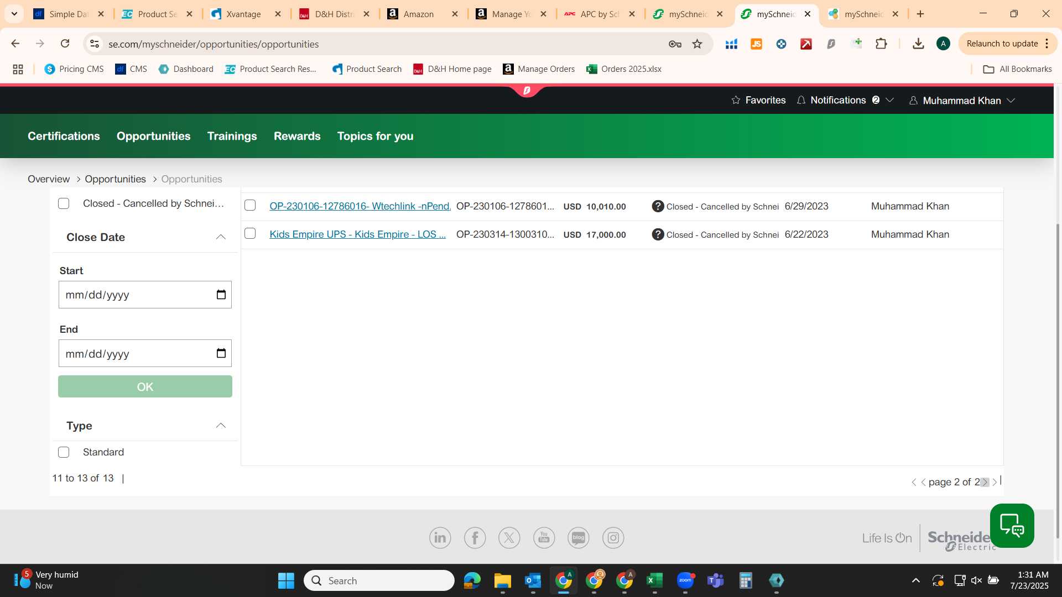Click Windows Start button
Screen dimensions: 1062x597
pos(286,580)
